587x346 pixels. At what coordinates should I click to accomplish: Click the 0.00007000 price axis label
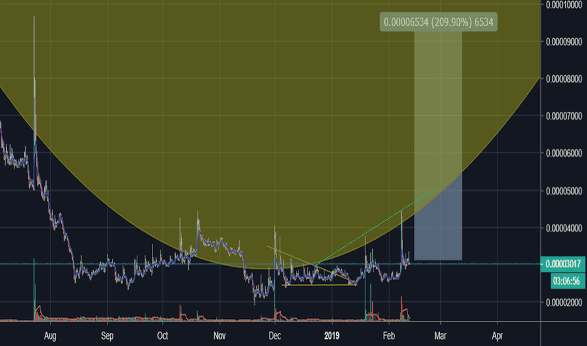click(564, 116)
